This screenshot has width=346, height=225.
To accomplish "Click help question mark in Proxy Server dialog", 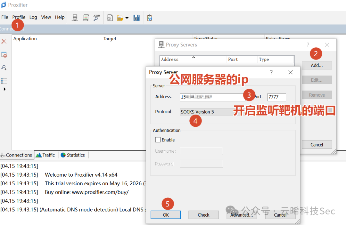I will 271,72.
